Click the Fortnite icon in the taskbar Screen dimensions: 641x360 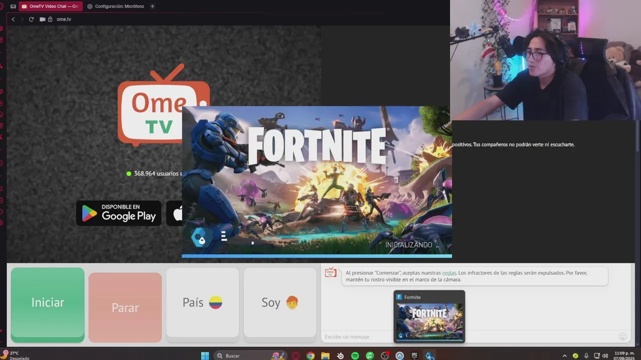point(429,355)
